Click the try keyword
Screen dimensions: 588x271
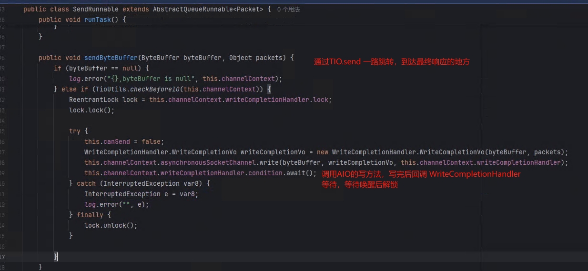[75, 131]
